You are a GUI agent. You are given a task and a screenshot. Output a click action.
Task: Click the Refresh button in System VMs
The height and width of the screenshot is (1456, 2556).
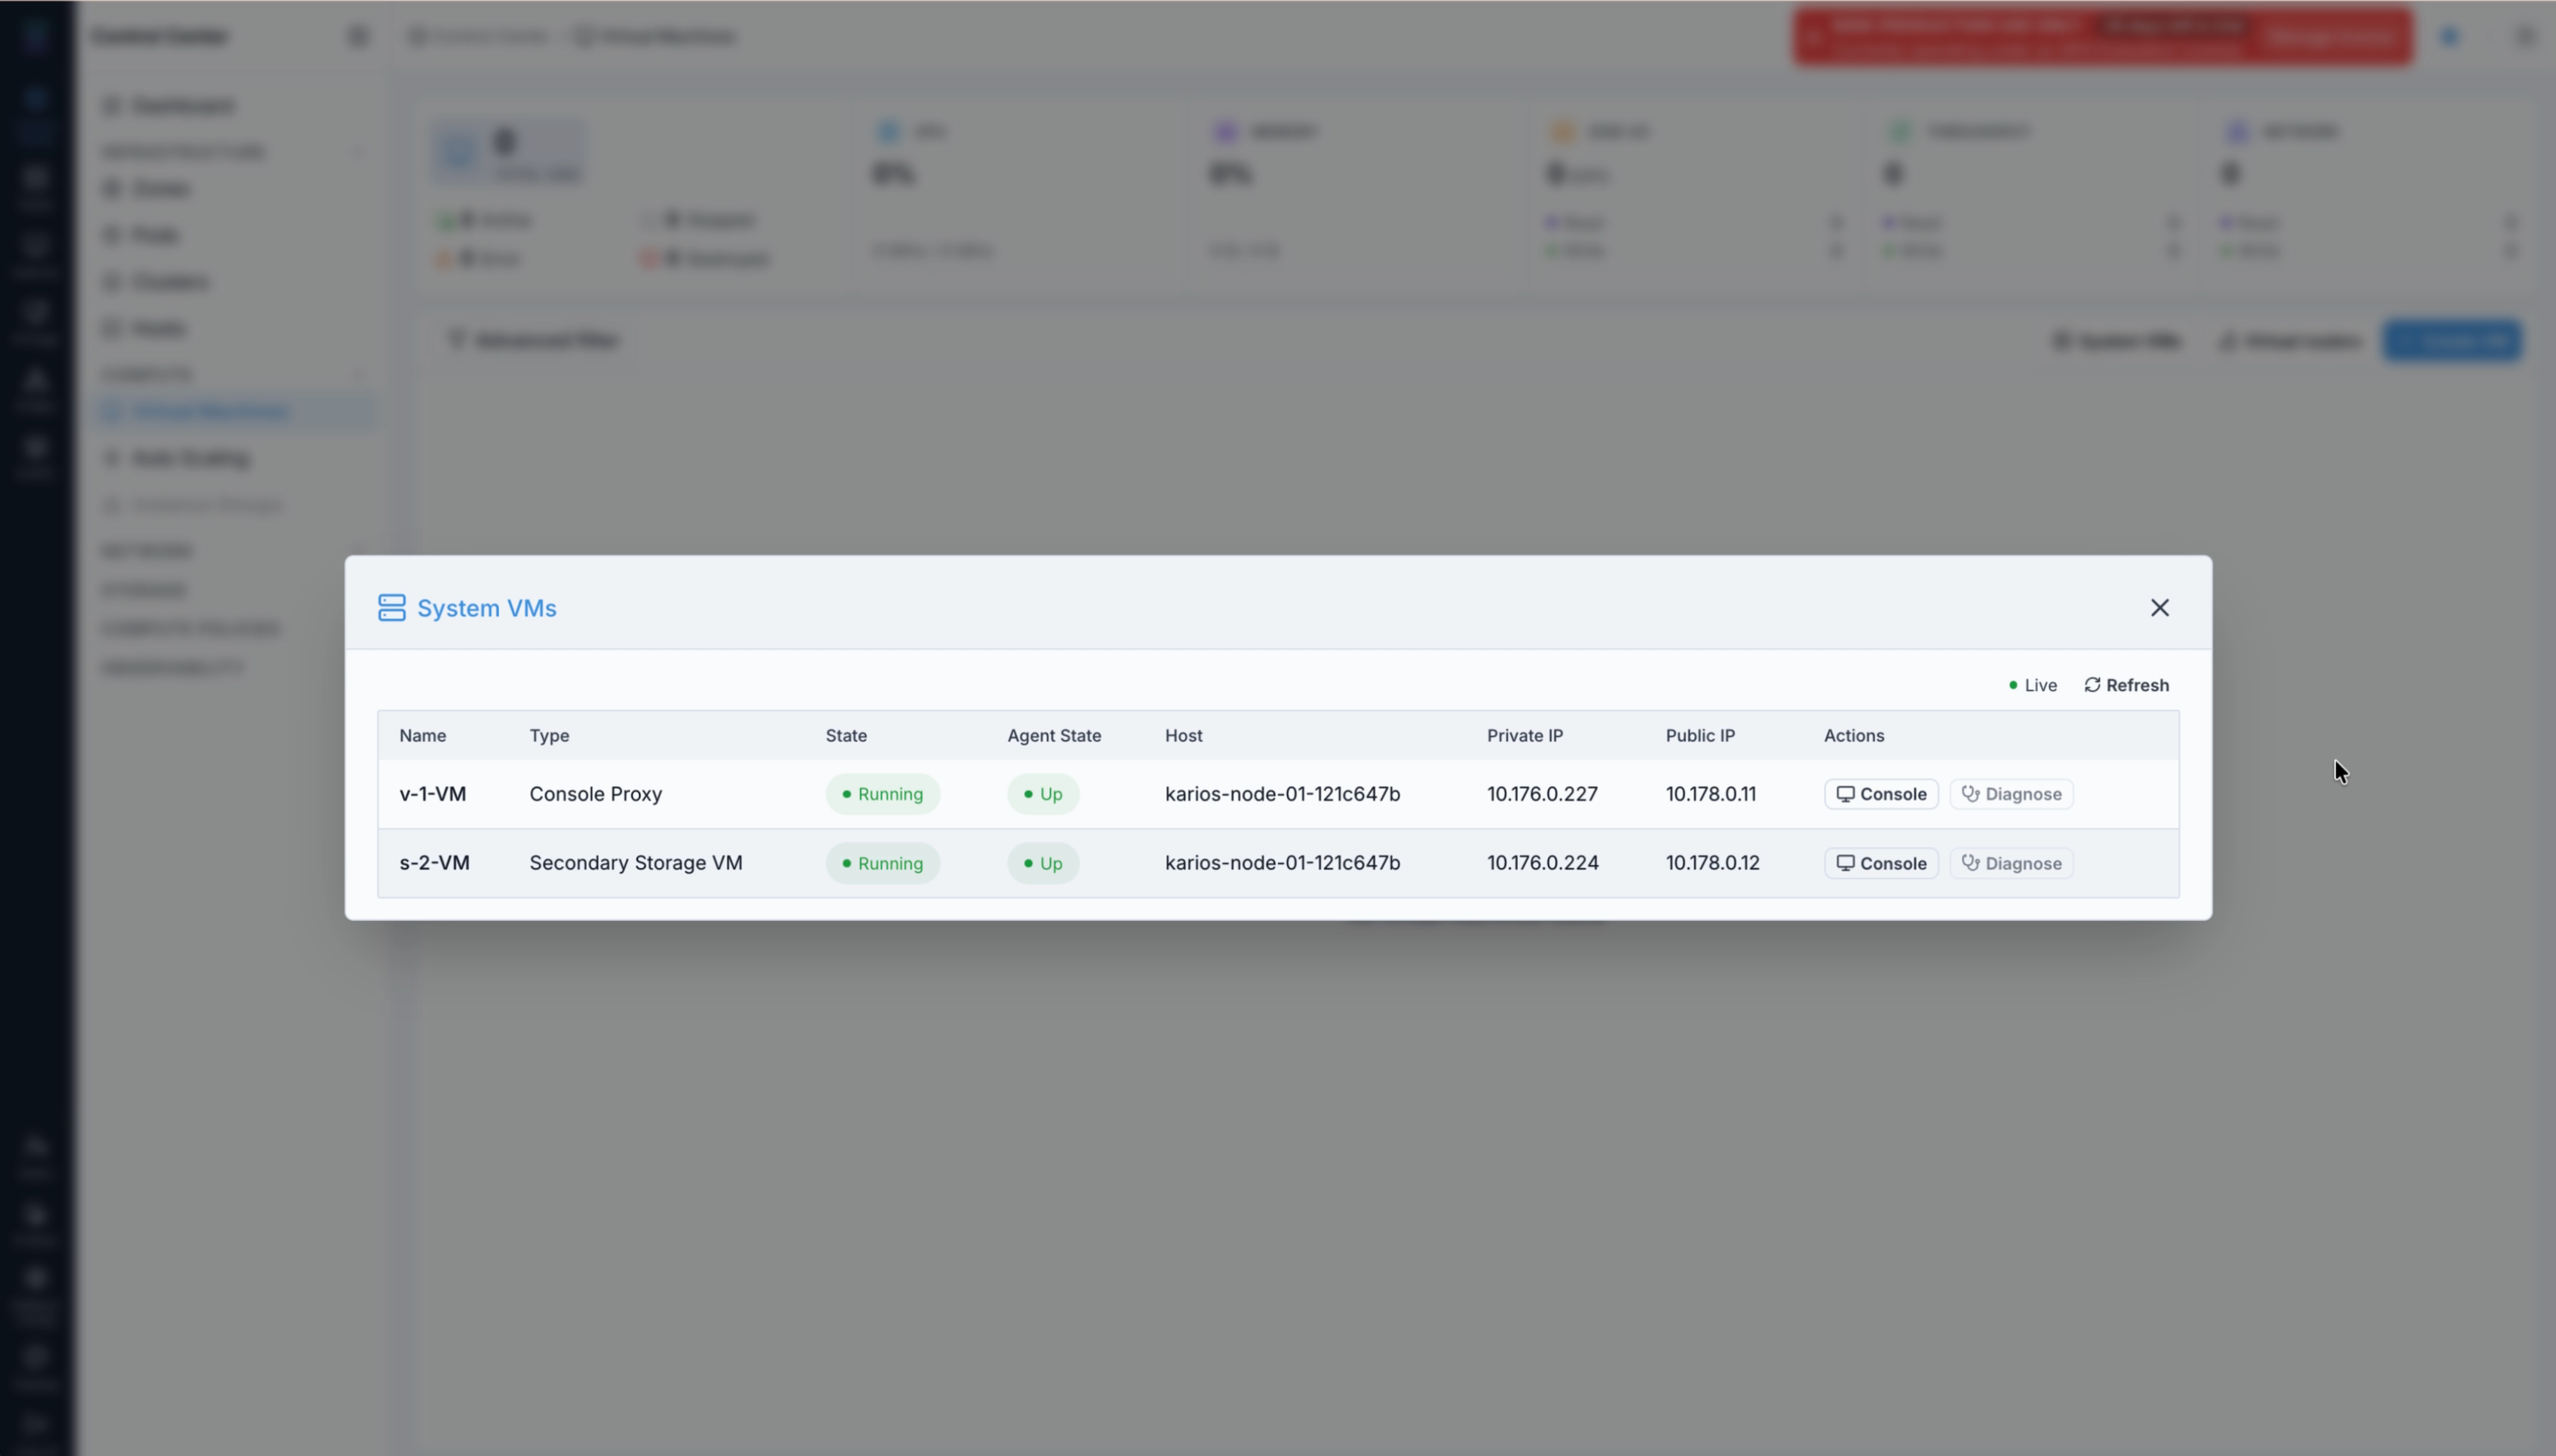2127,685
